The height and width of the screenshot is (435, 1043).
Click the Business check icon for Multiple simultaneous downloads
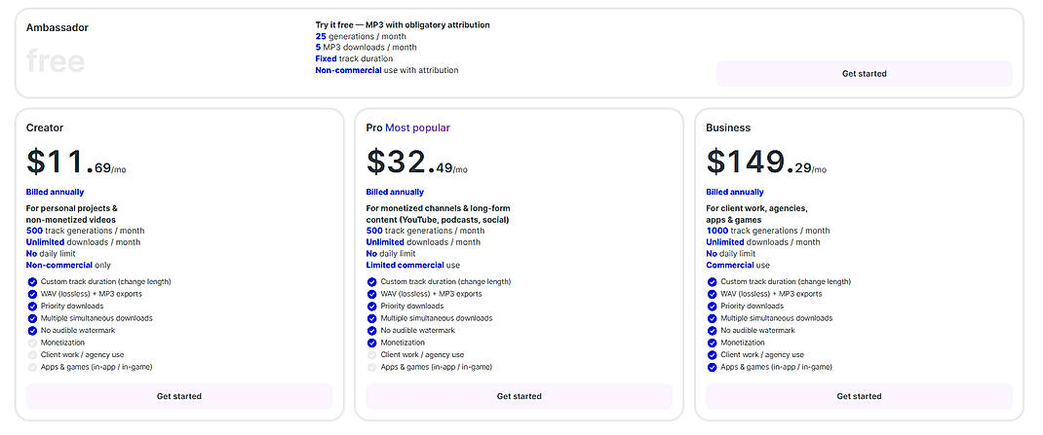(712, 319)
